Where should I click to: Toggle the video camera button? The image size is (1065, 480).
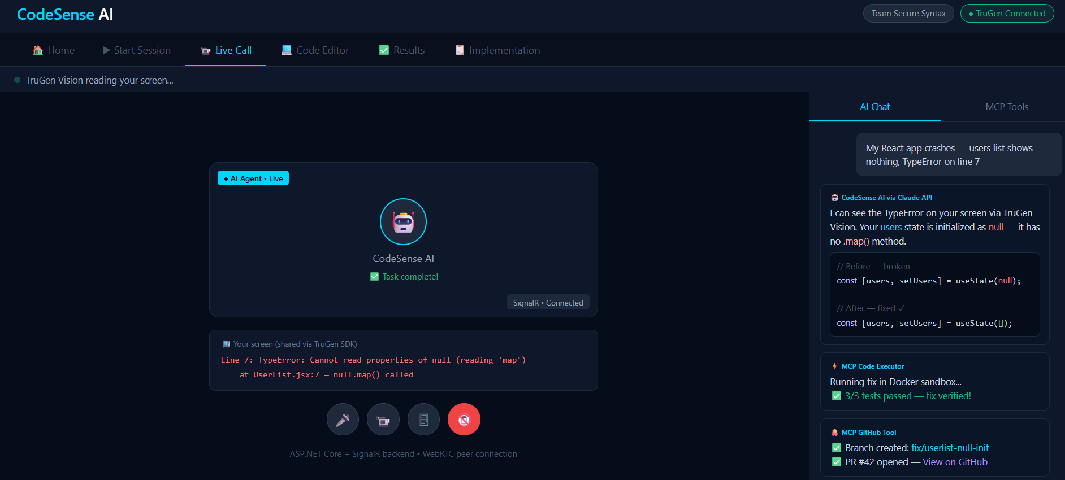pos(383,420)
